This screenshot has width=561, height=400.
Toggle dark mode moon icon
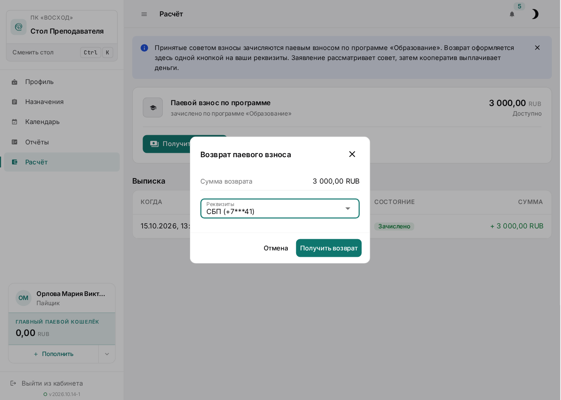[x=535, y=14]
